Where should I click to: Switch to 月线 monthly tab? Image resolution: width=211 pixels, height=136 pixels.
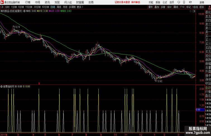click(x=65, y=7)
